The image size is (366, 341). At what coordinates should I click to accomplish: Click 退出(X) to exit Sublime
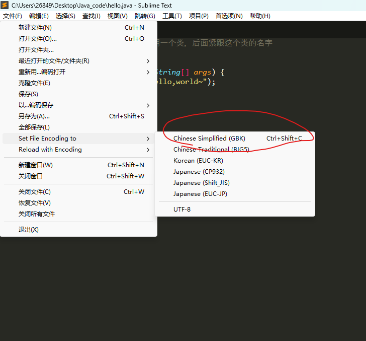(x=78, y=230)
